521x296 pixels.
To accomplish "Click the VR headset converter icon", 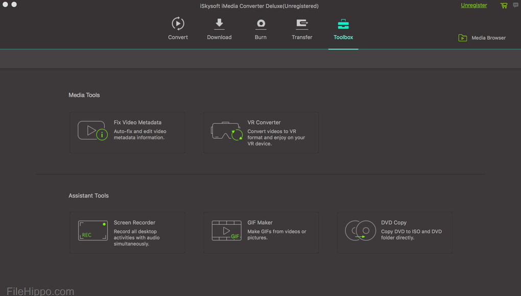I will click(x=226, y=131).
